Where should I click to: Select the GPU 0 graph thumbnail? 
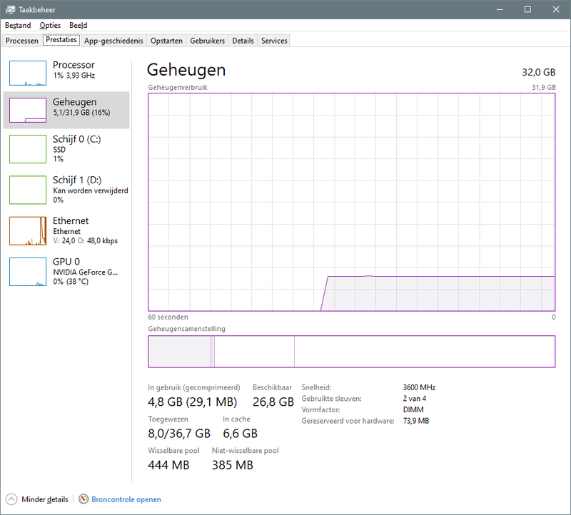[x=28, y=272]
